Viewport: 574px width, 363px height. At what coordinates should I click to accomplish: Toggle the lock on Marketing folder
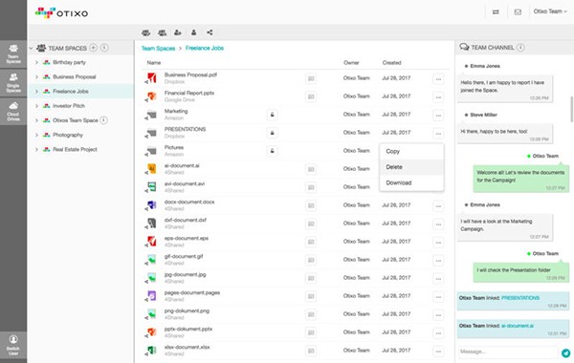coord(272,115)
